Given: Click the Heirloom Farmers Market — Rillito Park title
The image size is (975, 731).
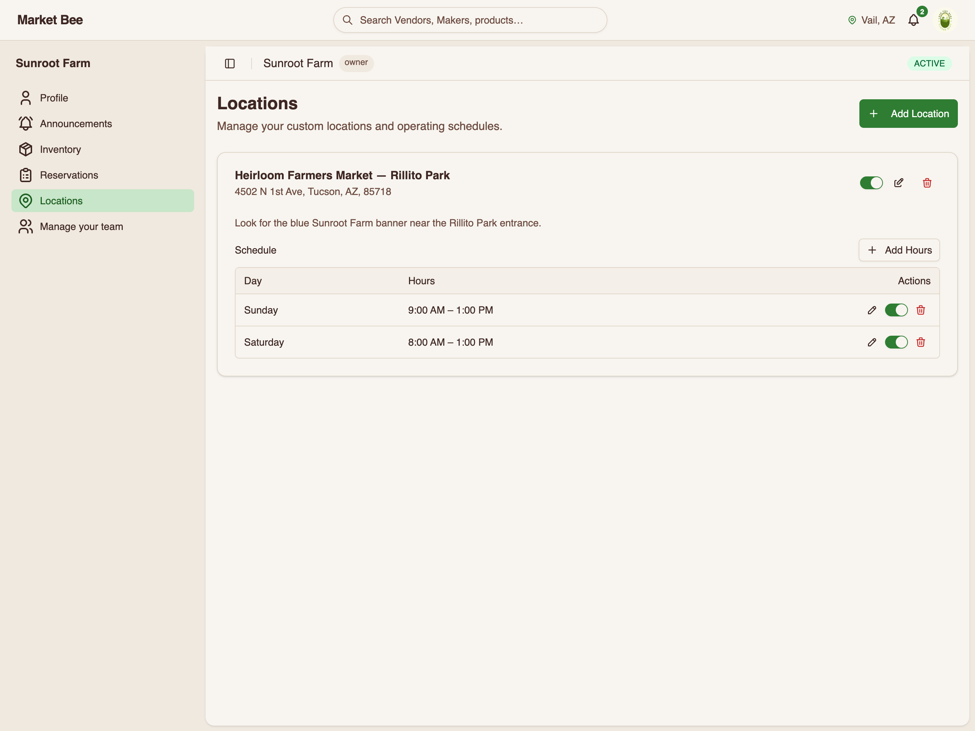Looking at the screenshot, I should point(342,175).
